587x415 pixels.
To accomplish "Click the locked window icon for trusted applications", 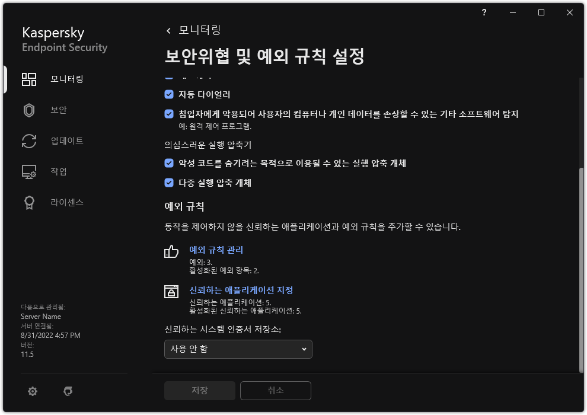I will [x=171, y=292].
